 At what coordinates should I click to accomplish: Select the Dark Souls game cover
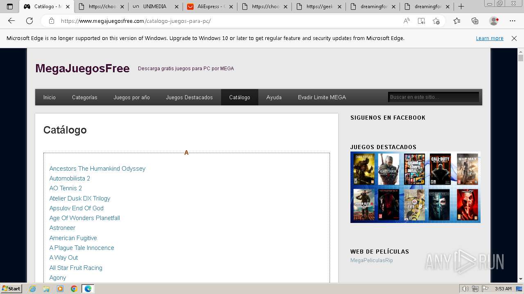(x=364, y=169)
